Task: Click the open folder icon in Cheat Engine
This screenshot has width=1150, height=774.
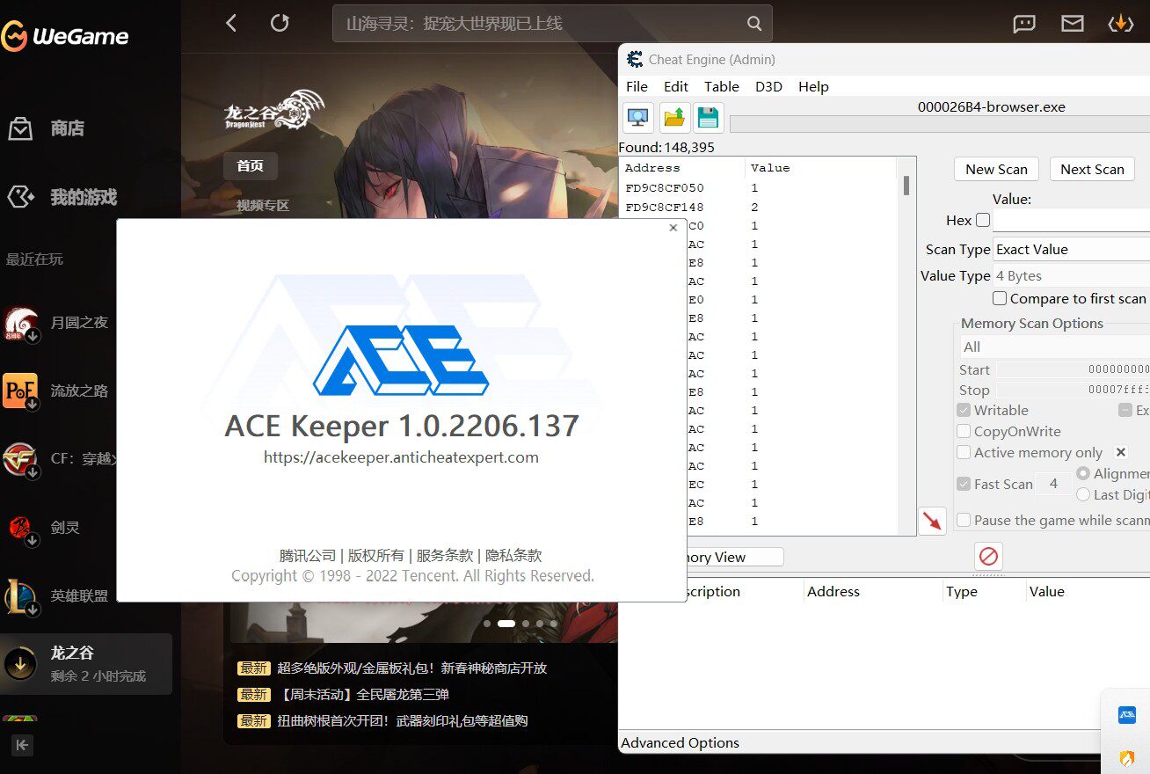Action: coord(673,117)
